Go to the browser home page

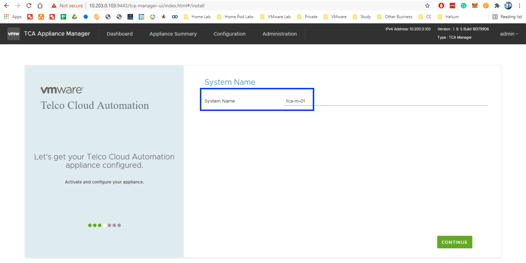tap(40, 6)
